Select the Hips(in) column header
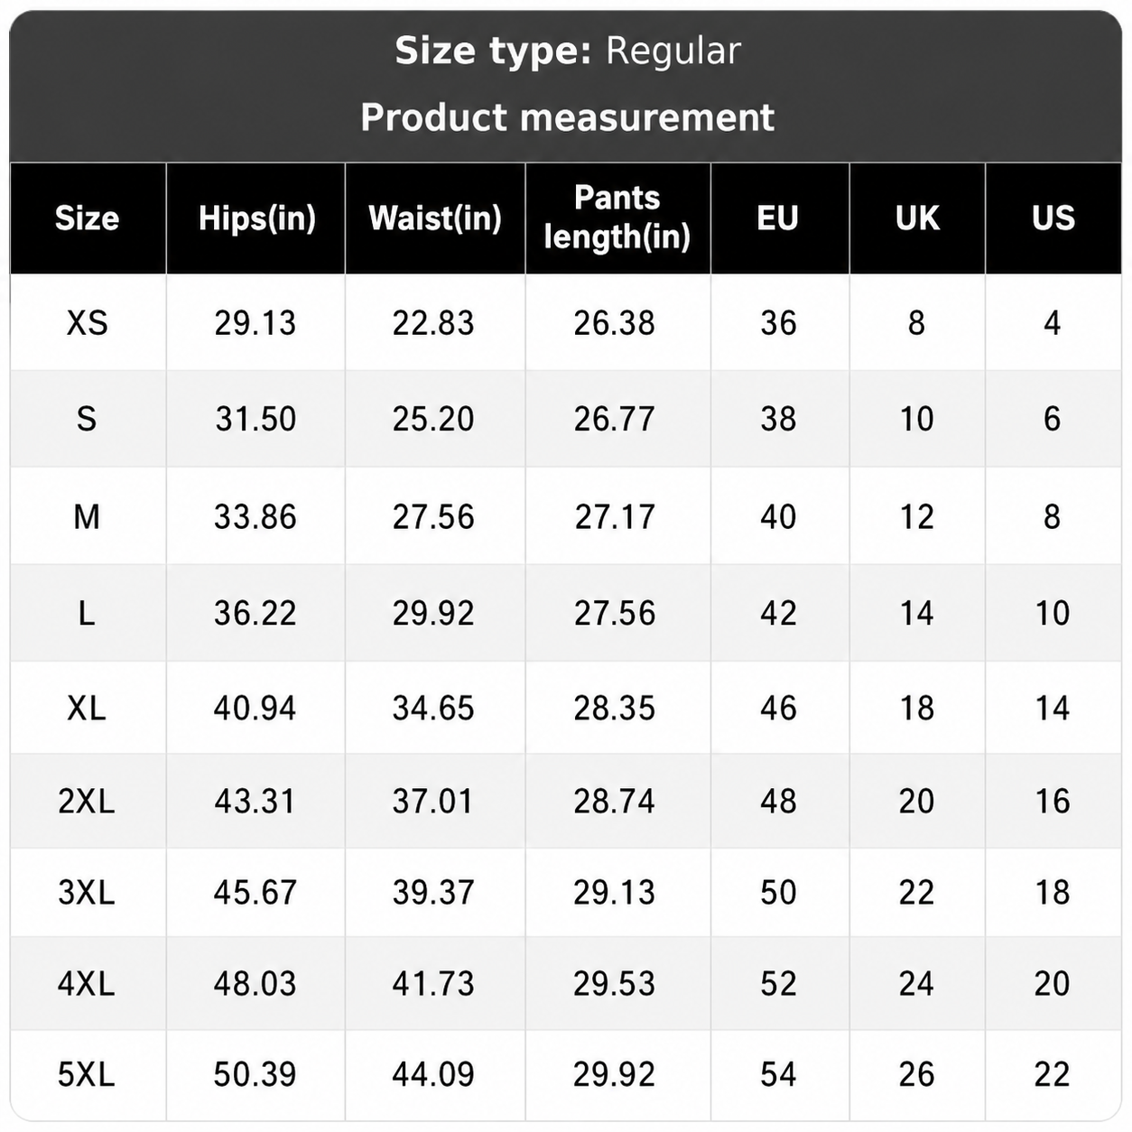1132x1132 pixels. click(x=257, y=218)
